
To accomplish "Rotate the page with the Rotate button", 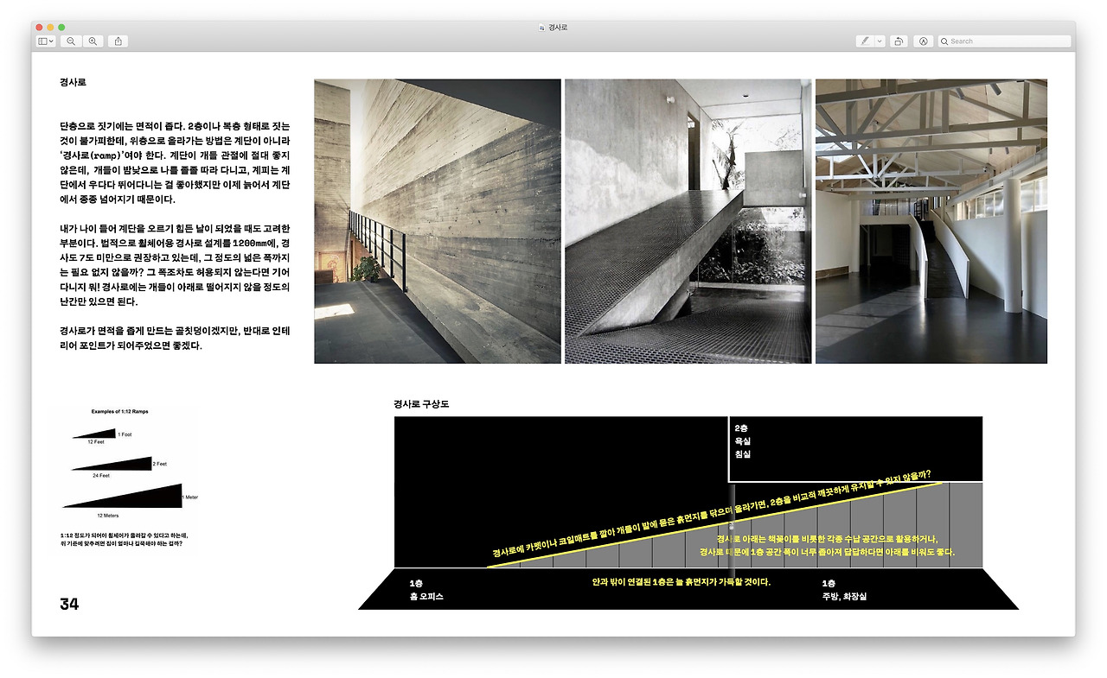I will point(899,41).
